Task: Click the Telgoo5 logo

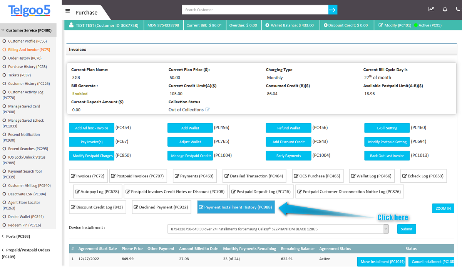Action: click(29, 10)
